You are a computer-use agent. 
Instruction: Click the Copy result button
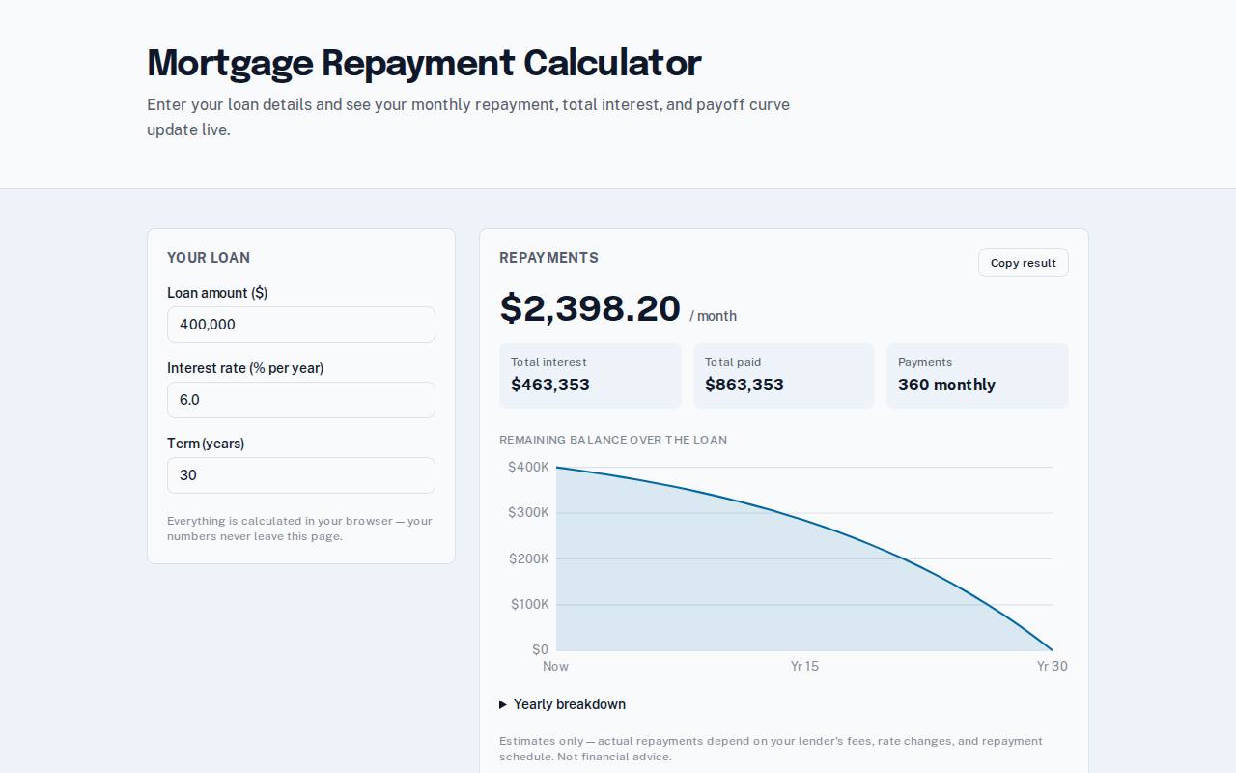[x=1023, y=263]
